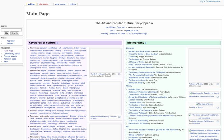Screen dimensions: 224x140
Task: Open the Twitter link in metas
Action: (x=10, y=44)
